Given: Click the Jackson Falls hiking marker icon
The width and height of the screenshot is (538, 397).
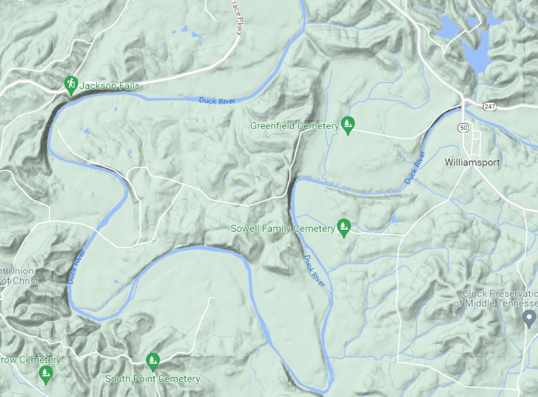Looking at the screenshot, I should (x=71, y=85).
